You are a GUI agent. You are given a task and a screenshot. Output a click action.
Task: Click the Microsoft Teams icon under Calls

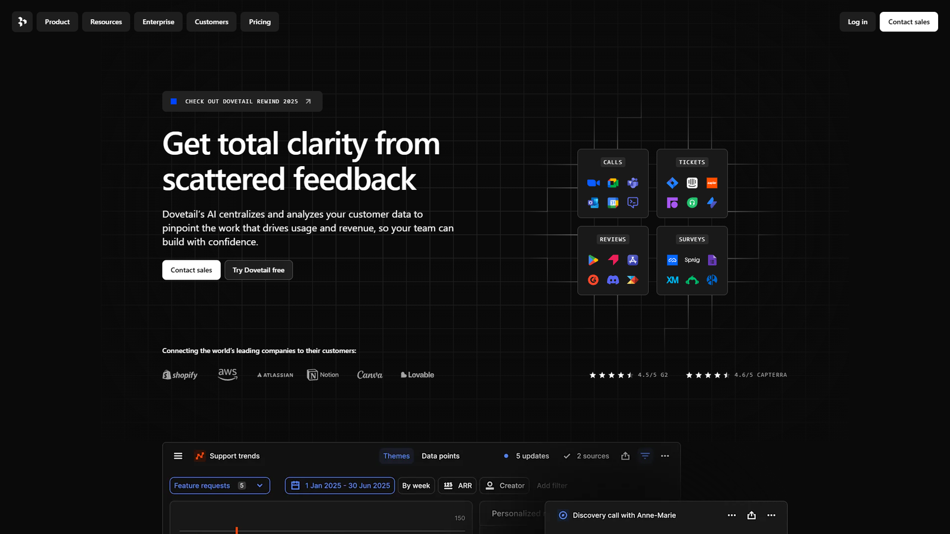633,183
